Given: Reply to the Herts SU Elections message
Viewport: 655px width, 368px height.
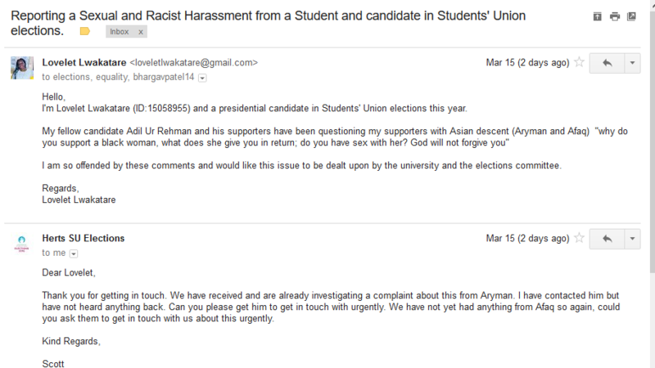Looking at the screenshot, I should [607, 239].
